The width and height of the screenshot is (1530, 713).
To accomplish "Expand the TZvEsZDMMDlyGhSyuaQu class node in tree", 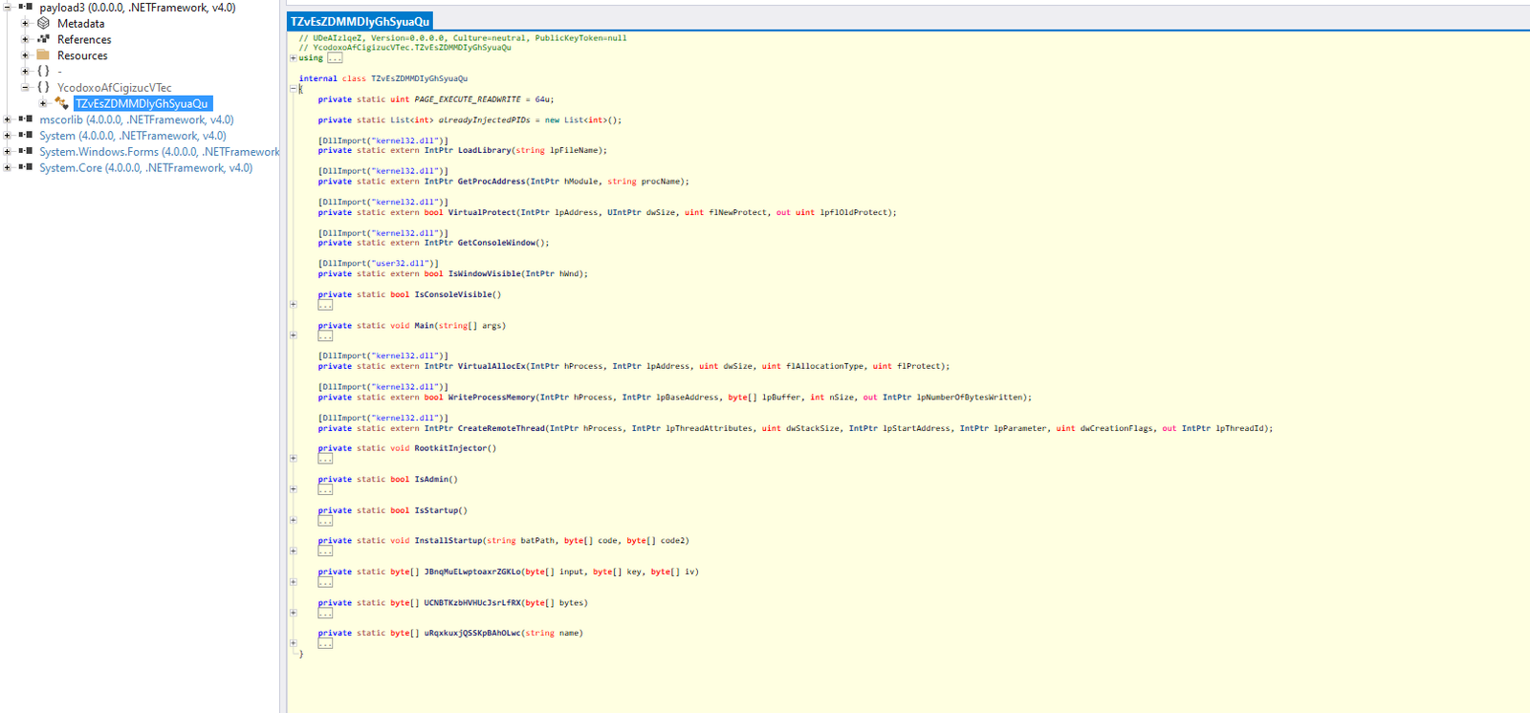I will pos(43,103).
